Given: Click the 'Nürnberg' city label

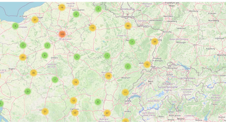Looking at the screenshot, I should pyautogui.click(x=213, y=20).
